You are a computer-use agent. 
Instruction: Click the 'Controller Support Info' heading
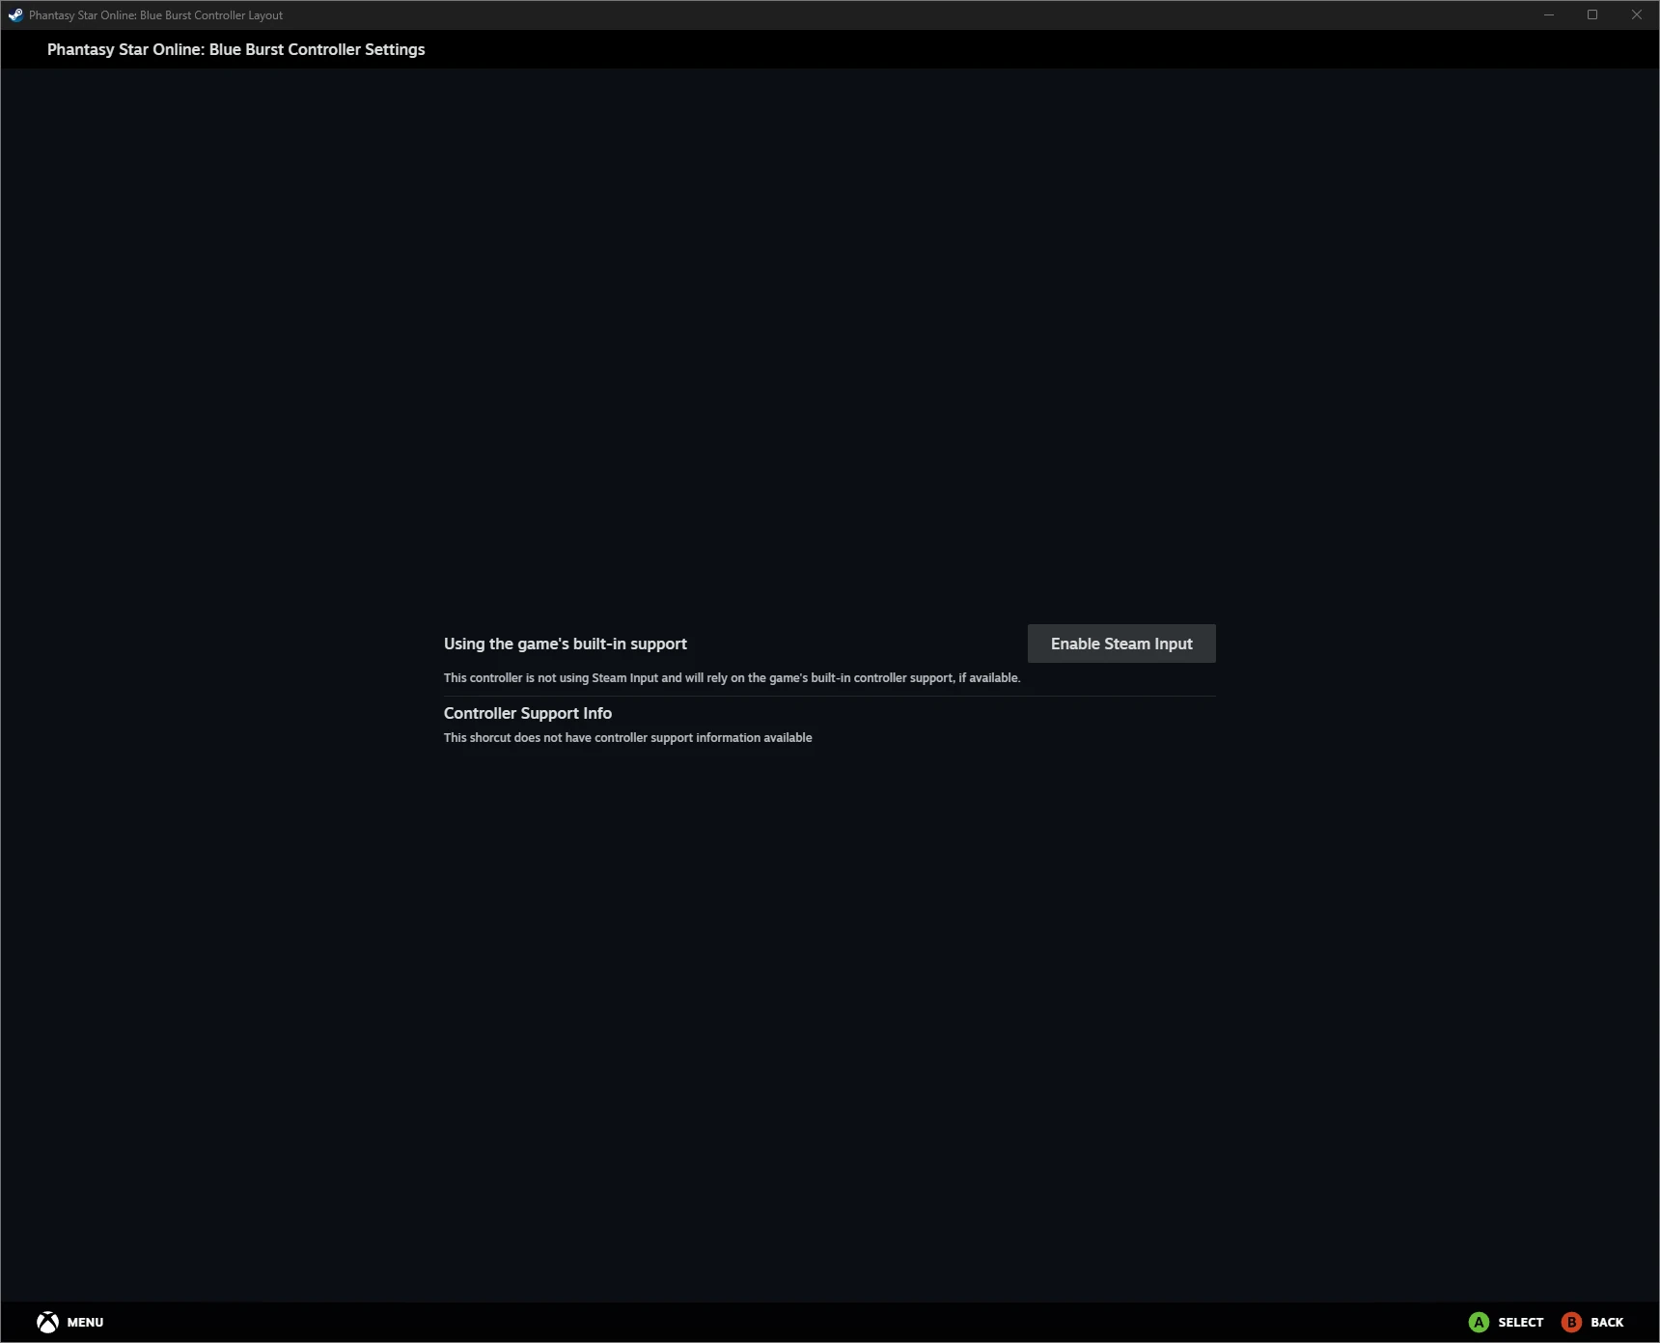(x=527, y=713)
